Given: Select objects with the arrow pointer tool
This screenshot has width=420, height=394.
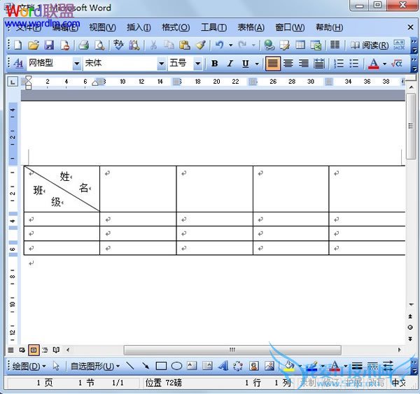Looking at the screenshot, I should [56, 366].
